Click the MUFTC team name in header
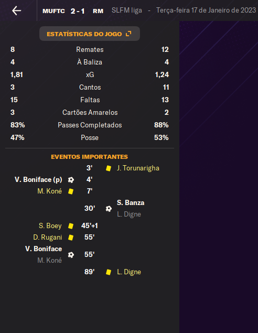The width and height of the screenshot is (258, 333). [53, 11]
